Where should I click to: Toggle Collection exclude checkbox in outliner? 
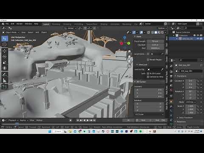click(195, 35)
